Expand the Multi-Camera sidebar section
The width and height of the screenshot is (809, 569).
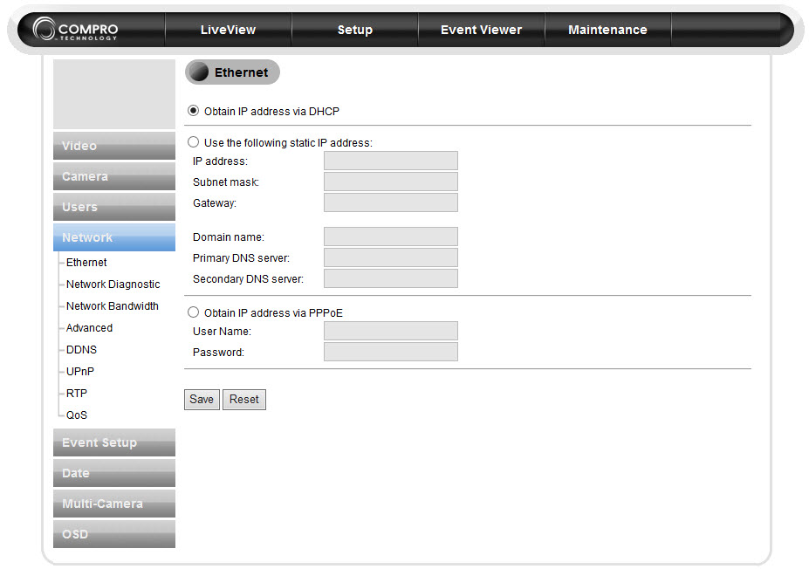[114, 504]
